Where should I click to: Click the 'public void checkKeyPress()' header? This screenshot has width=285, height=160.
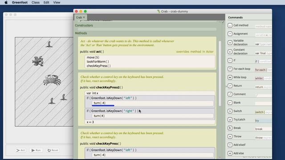coord(100,144)
